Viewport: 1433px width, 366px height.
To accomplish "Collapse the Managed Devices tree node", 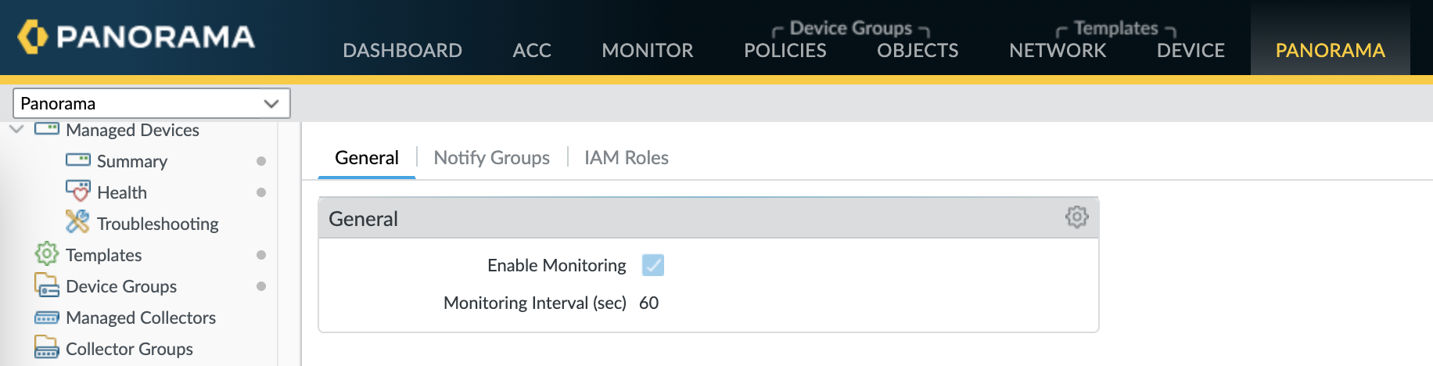I will pyautogui.click(x=16, y=129).
